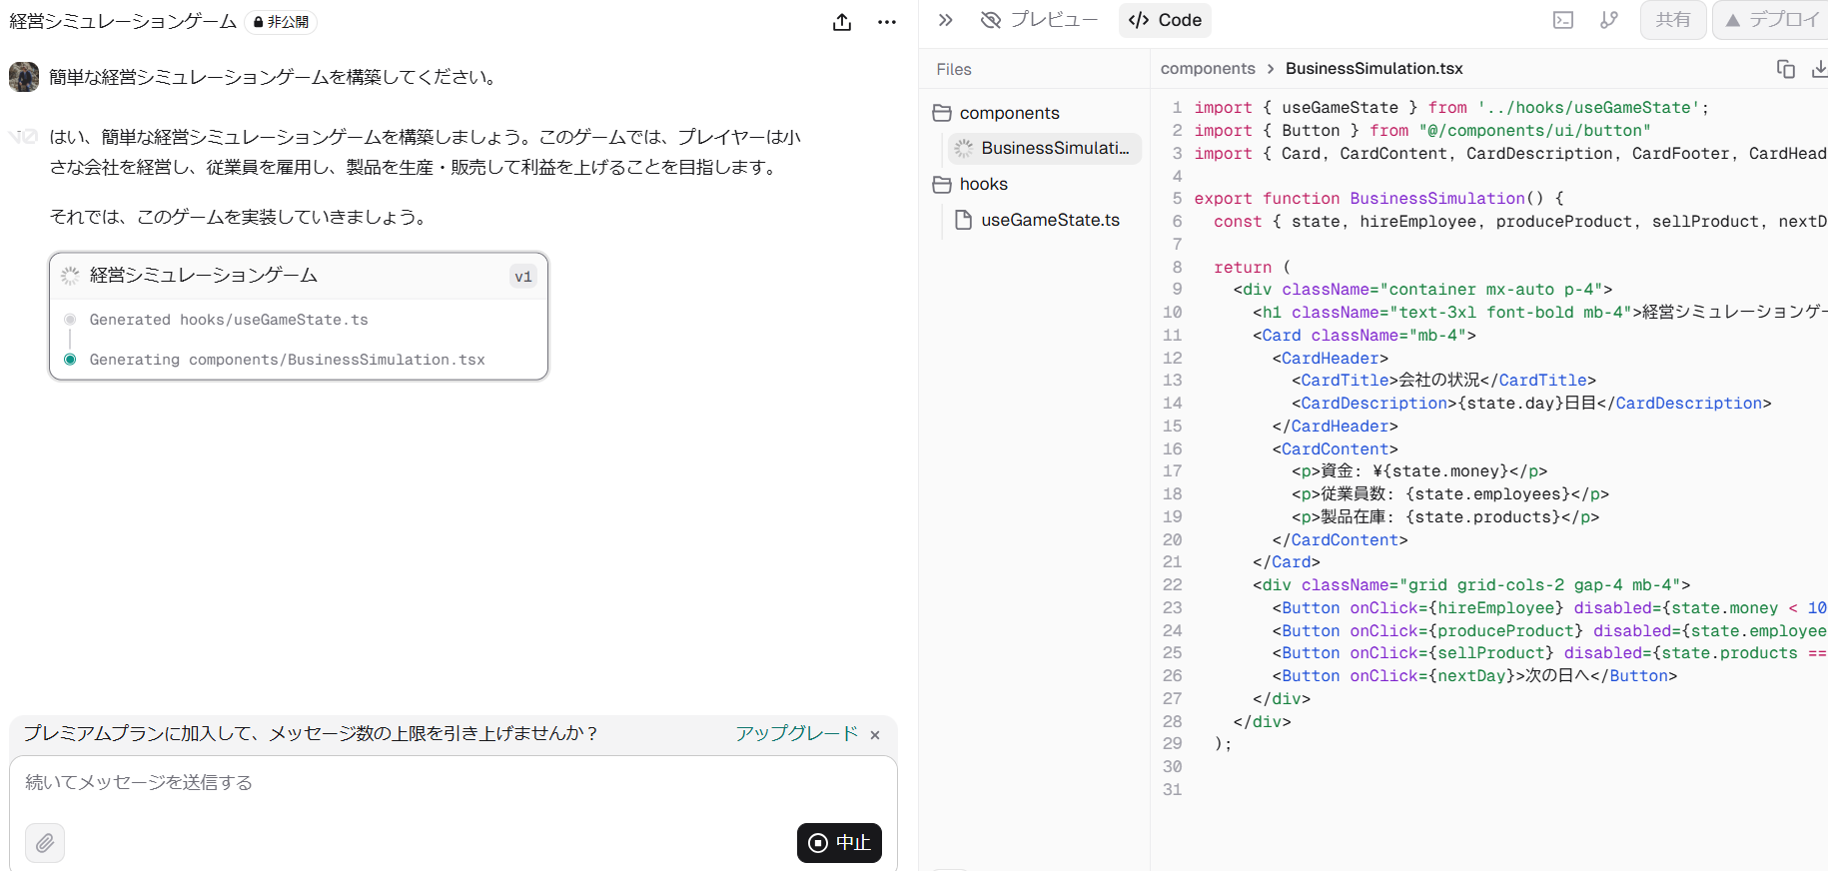Click the user avatar beside the prompt
Viewport: 1828px width, 871px height.
pyautogui.click(x=24, y=77)
